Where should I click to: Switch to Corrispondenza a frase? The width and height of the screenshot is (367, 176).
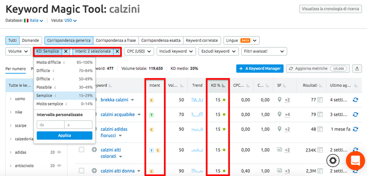coord(116,40)
